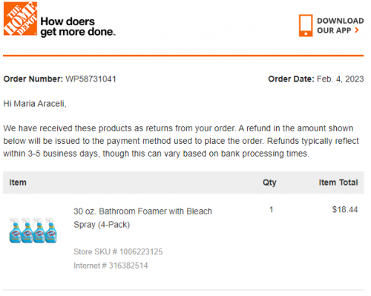
Task: Click the Qty column header
Action: pyautogui.click(x=269, y=182)
